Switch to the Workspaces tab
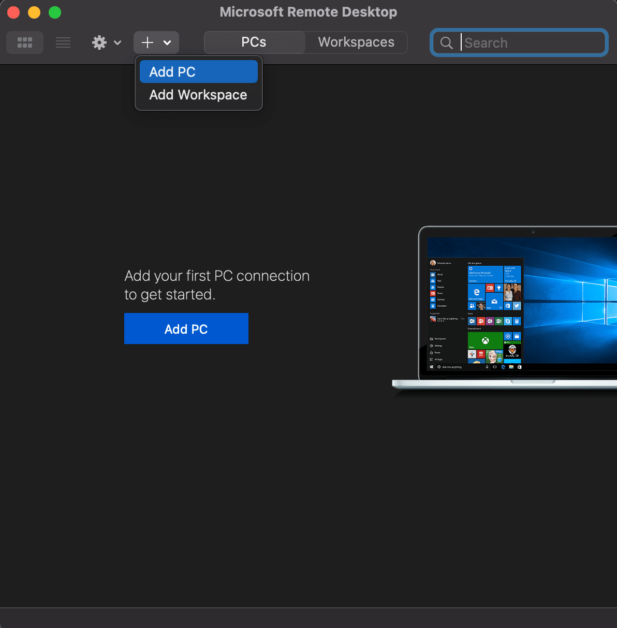The image size is (617, 628). pyautogui.click(x=356, y=42)
